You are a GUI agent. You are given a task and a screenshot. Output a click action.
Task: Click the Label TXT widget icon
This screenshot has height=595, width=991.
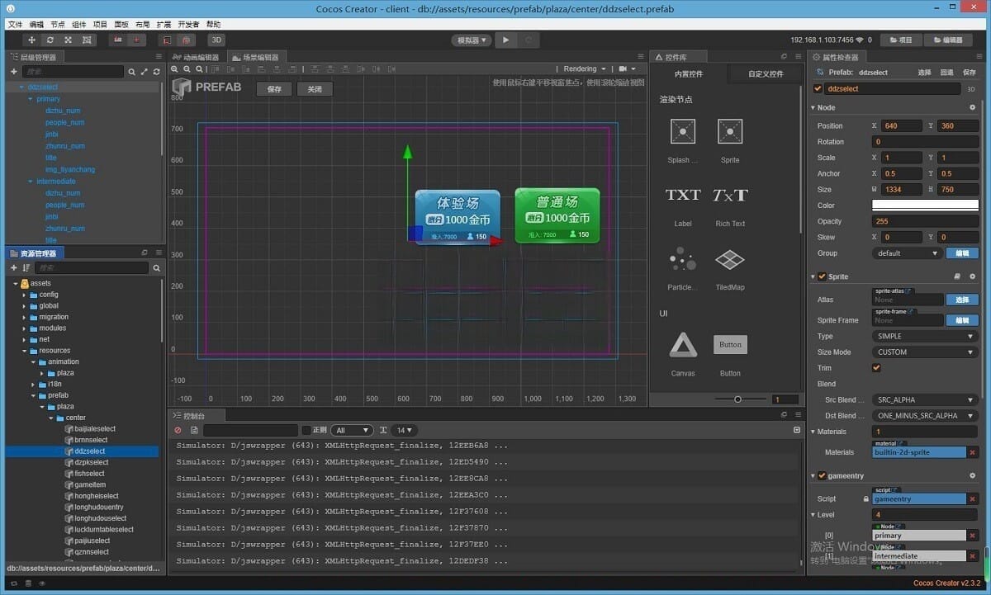pyautogui.click(x=683, y=196)
